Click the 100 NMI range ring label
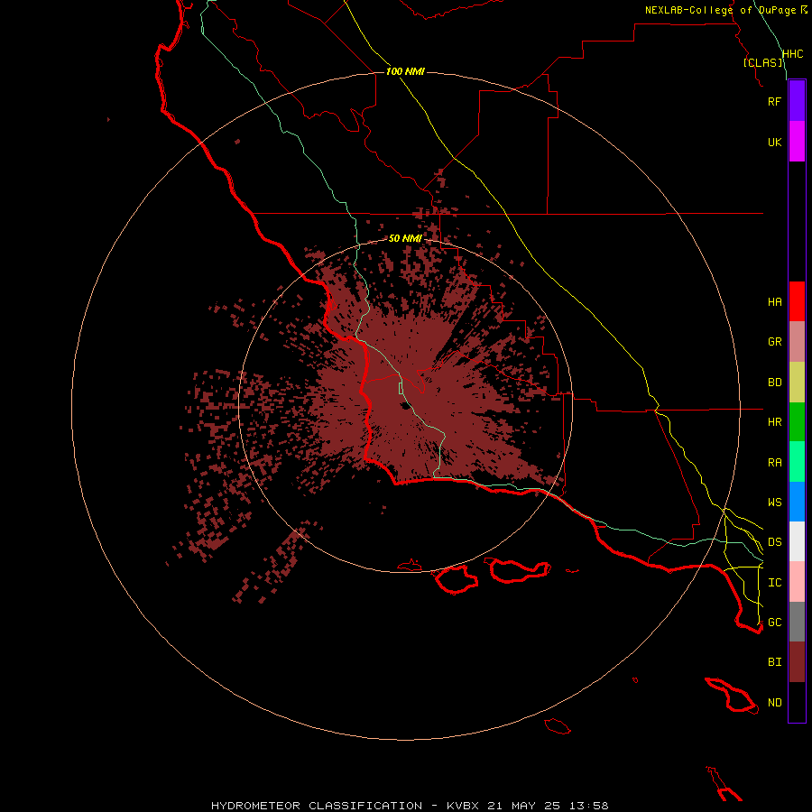Screen dimensions: 812x812 pyautogui.click(x=405, y=71)
